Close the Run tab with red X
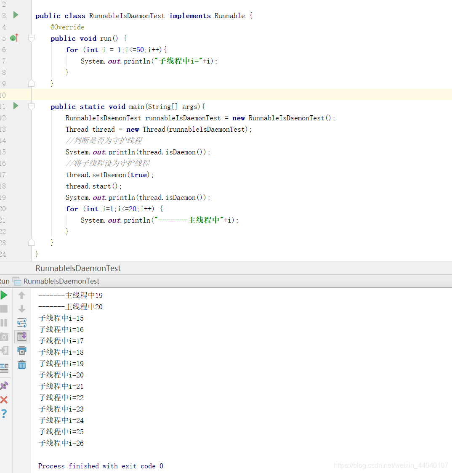The image size is (452, 473). [4, 400]
